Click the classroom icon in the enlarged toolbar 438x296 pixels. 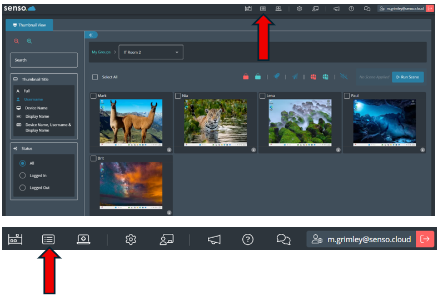click(16, 239)
